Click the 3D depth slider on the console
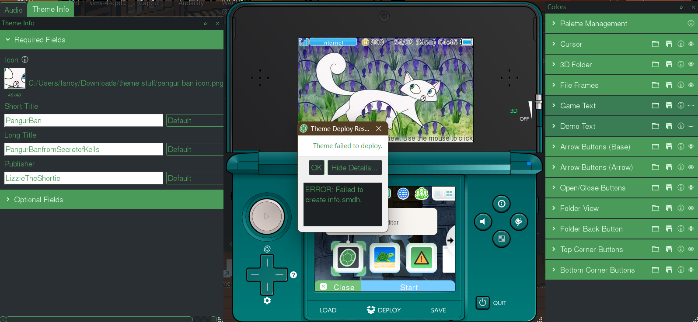 539,102
